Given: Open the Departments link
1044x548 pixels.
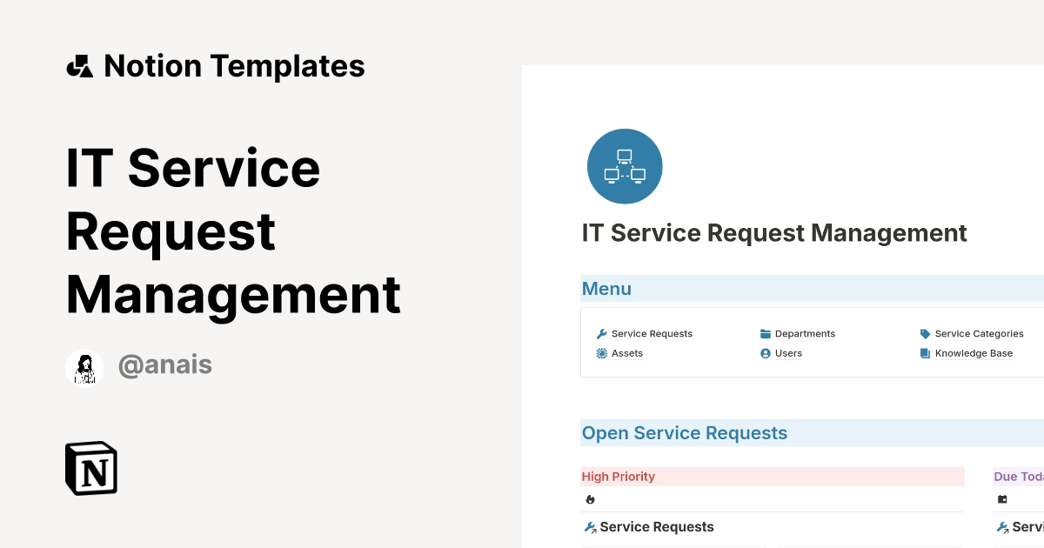Looking at the screenshot, I should (805, 333).
